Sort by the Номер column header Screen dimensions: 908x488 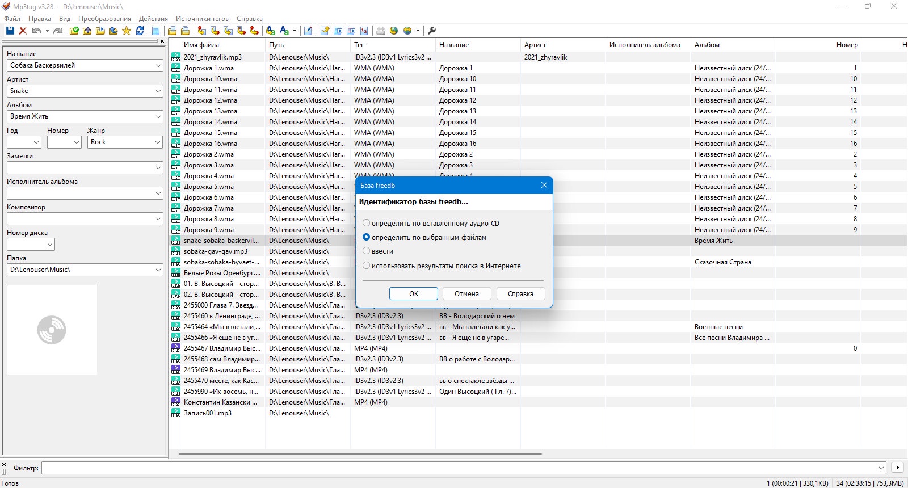pyautogui.click(x=818, y=45)
